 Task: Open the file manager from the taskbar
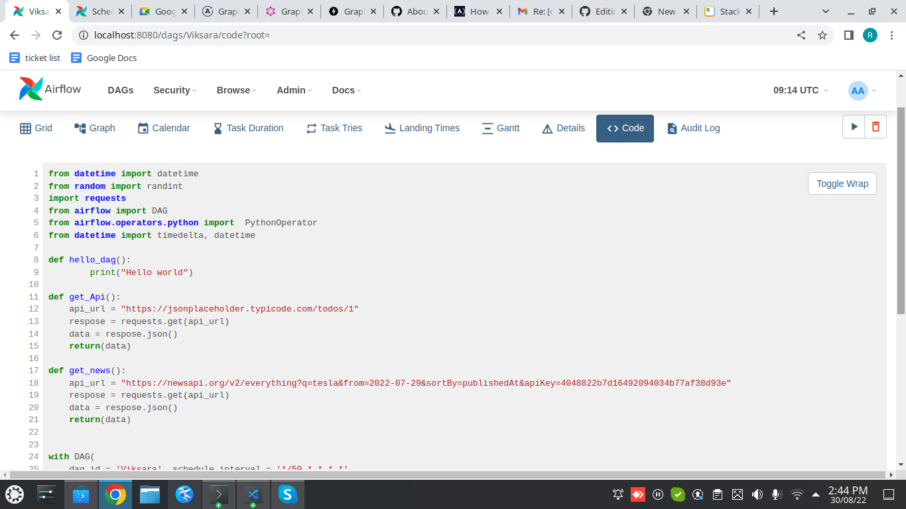[x=149, y=494]
